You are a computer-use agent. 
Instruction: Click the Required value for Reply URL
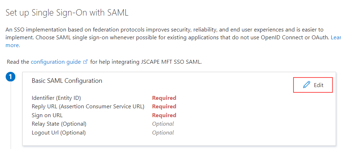pos(164,107)
